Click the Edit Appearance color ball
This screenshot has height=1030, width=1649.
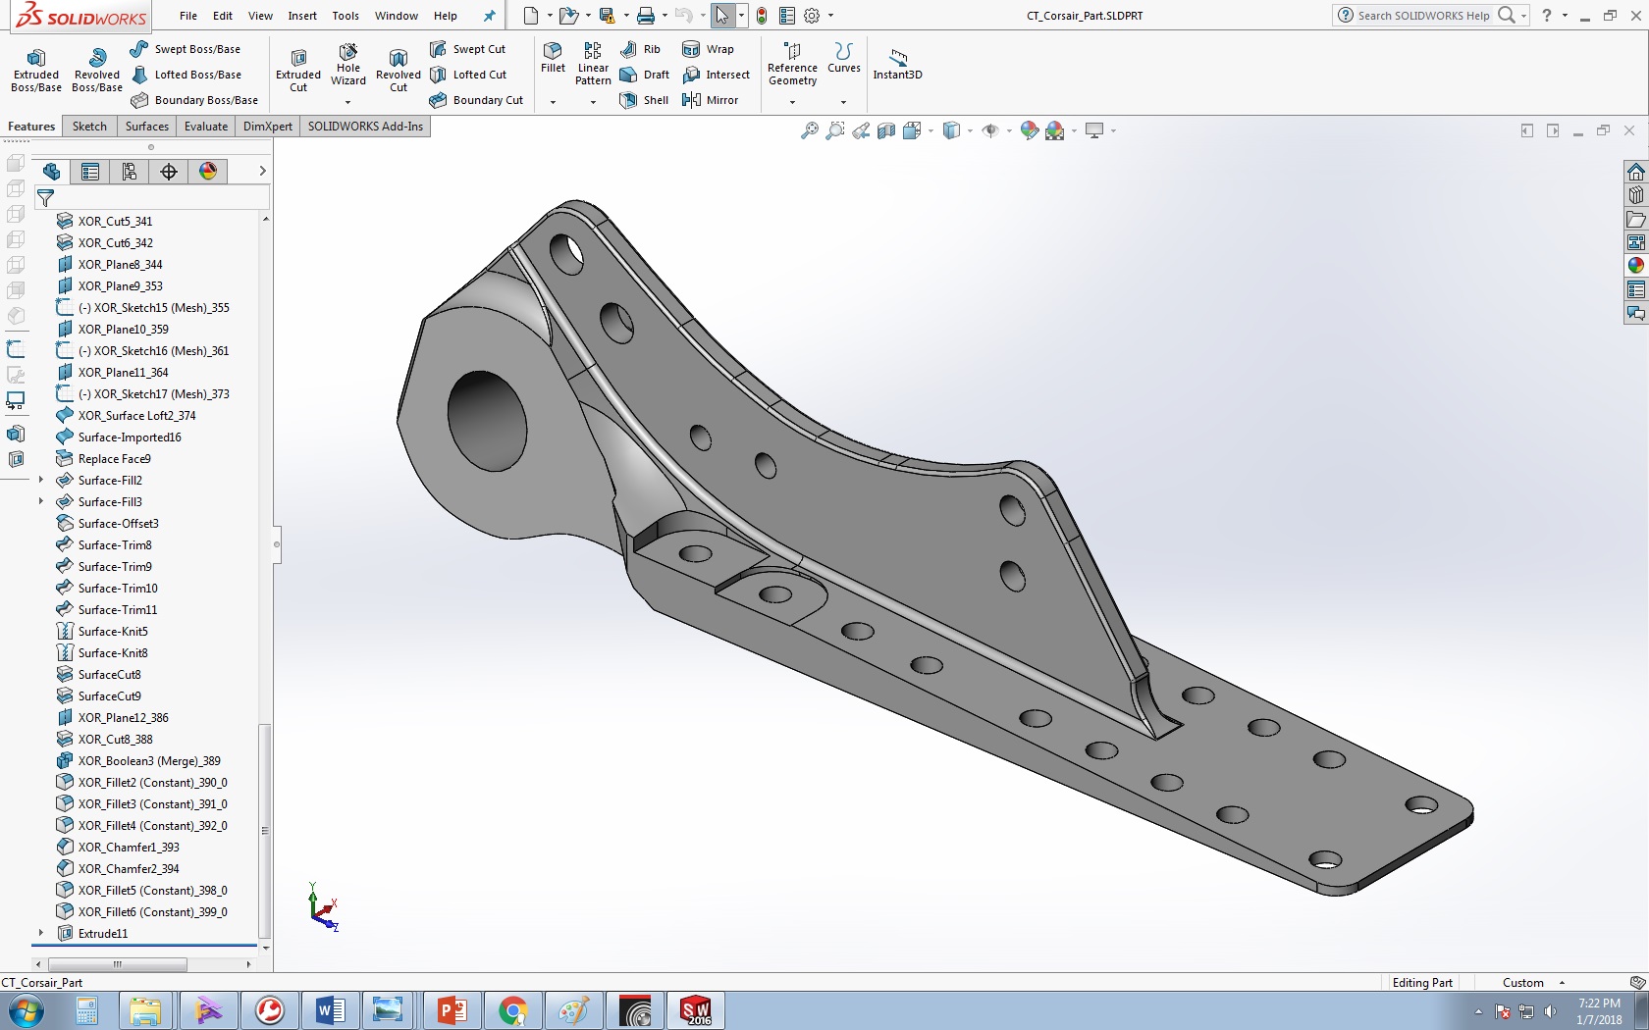click(x=1029, y=130)
